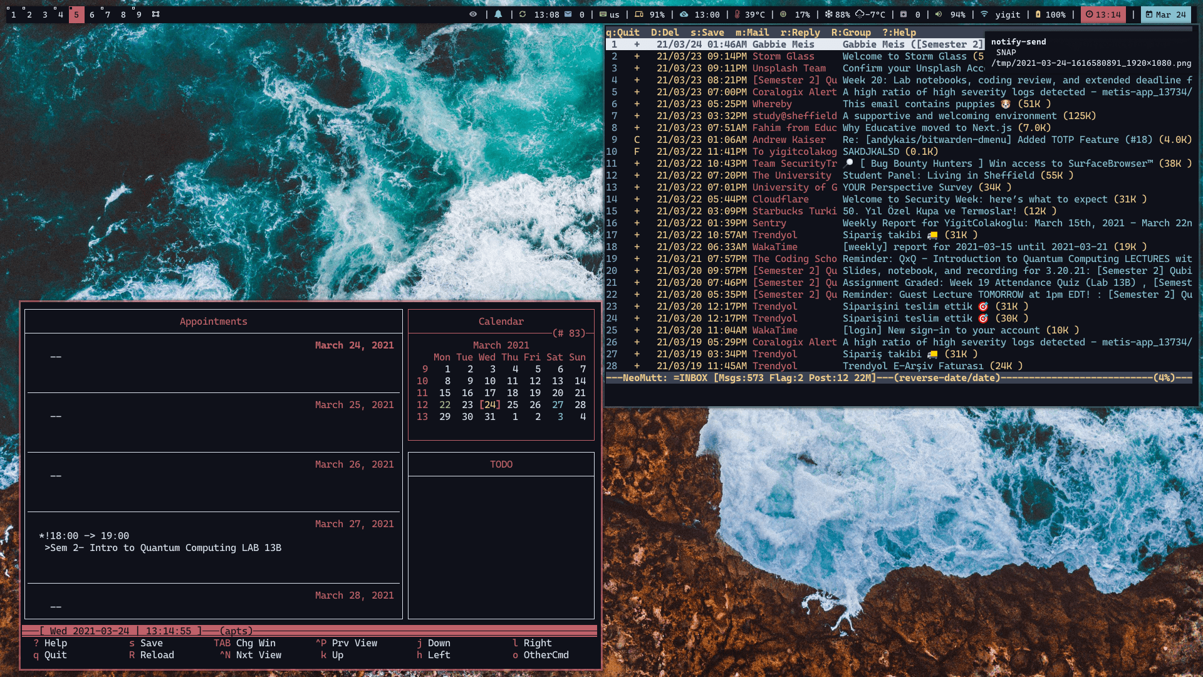Viewport: 1203px width, 677px height.
Task: Click the sync icon next to 13:08
Action: click(523, 14)
